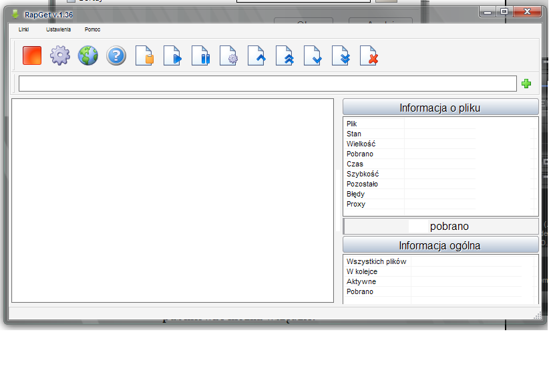Open the Linki menu
The width and height of the screenshot is (553, 385).
(23, 30)
